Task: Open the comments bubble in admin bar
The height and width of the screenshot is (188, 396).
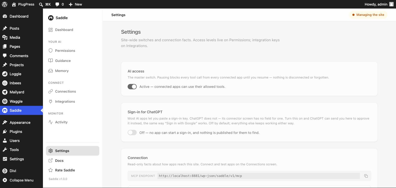Action: click(x=60, y=4)
